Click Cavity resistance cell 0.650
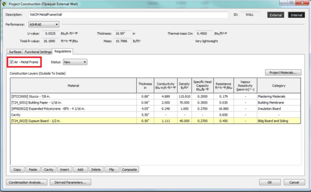311x192 pixels. click(x=223, y=114)
